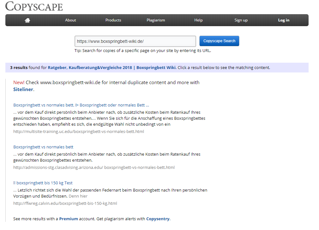The width and height of the screenshot is (319, 230).
Task: Open the Ratgeber, Kaufberatung&Vergleiche 2018 page link
Action: (x=112, y=68)
